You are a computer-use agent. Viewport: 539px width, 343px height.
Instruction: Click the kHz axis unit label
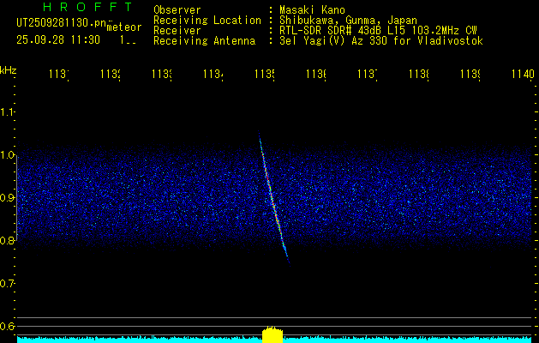pos(8,69)
